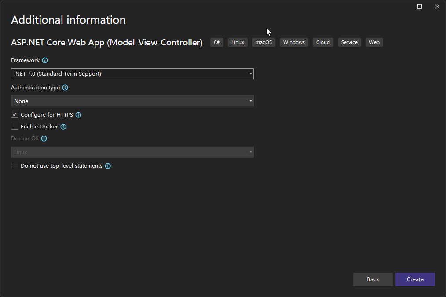Click the Framework info icon

click(x=45, y=60)
